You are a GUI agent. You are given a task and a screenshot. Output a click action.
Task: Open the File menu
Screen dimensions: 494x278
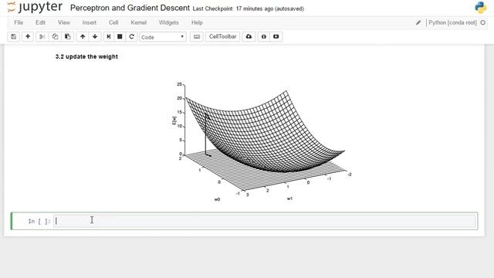click(19, 22)
